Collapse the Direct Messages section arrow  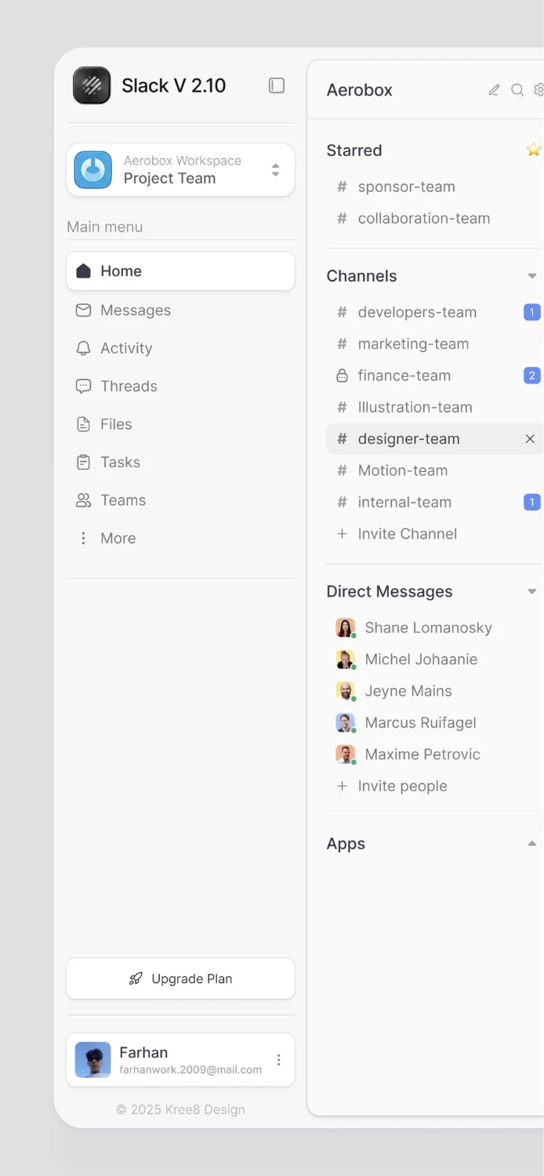[x=532, y=591]
